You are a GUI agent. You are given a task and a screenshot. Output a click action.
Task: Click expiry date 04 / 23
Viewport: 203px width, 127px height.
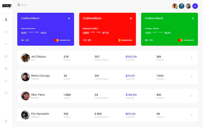click(x=25, y=40)
